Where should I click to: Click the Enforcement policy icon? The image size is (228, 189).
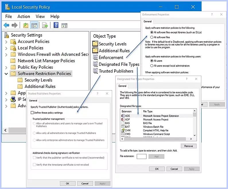(96, 57)
